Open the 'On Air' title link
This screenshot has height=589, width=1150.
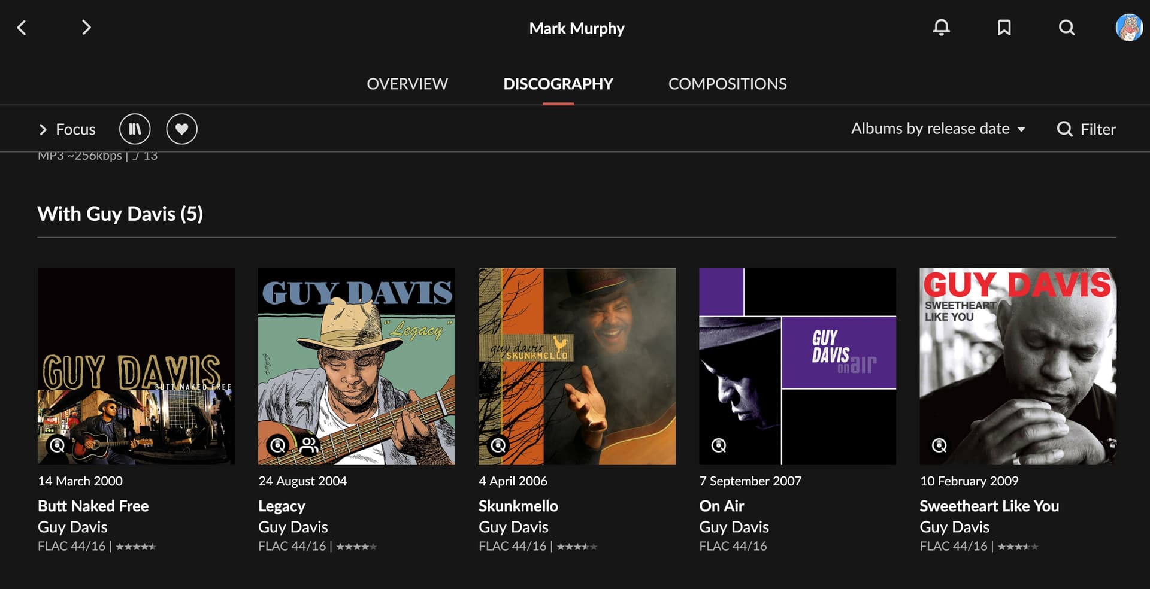click(x=721, y=506)
